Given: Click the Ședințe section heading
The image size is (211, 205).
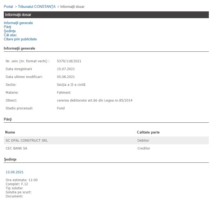Looking at the screenshot, I should (10, 159).
